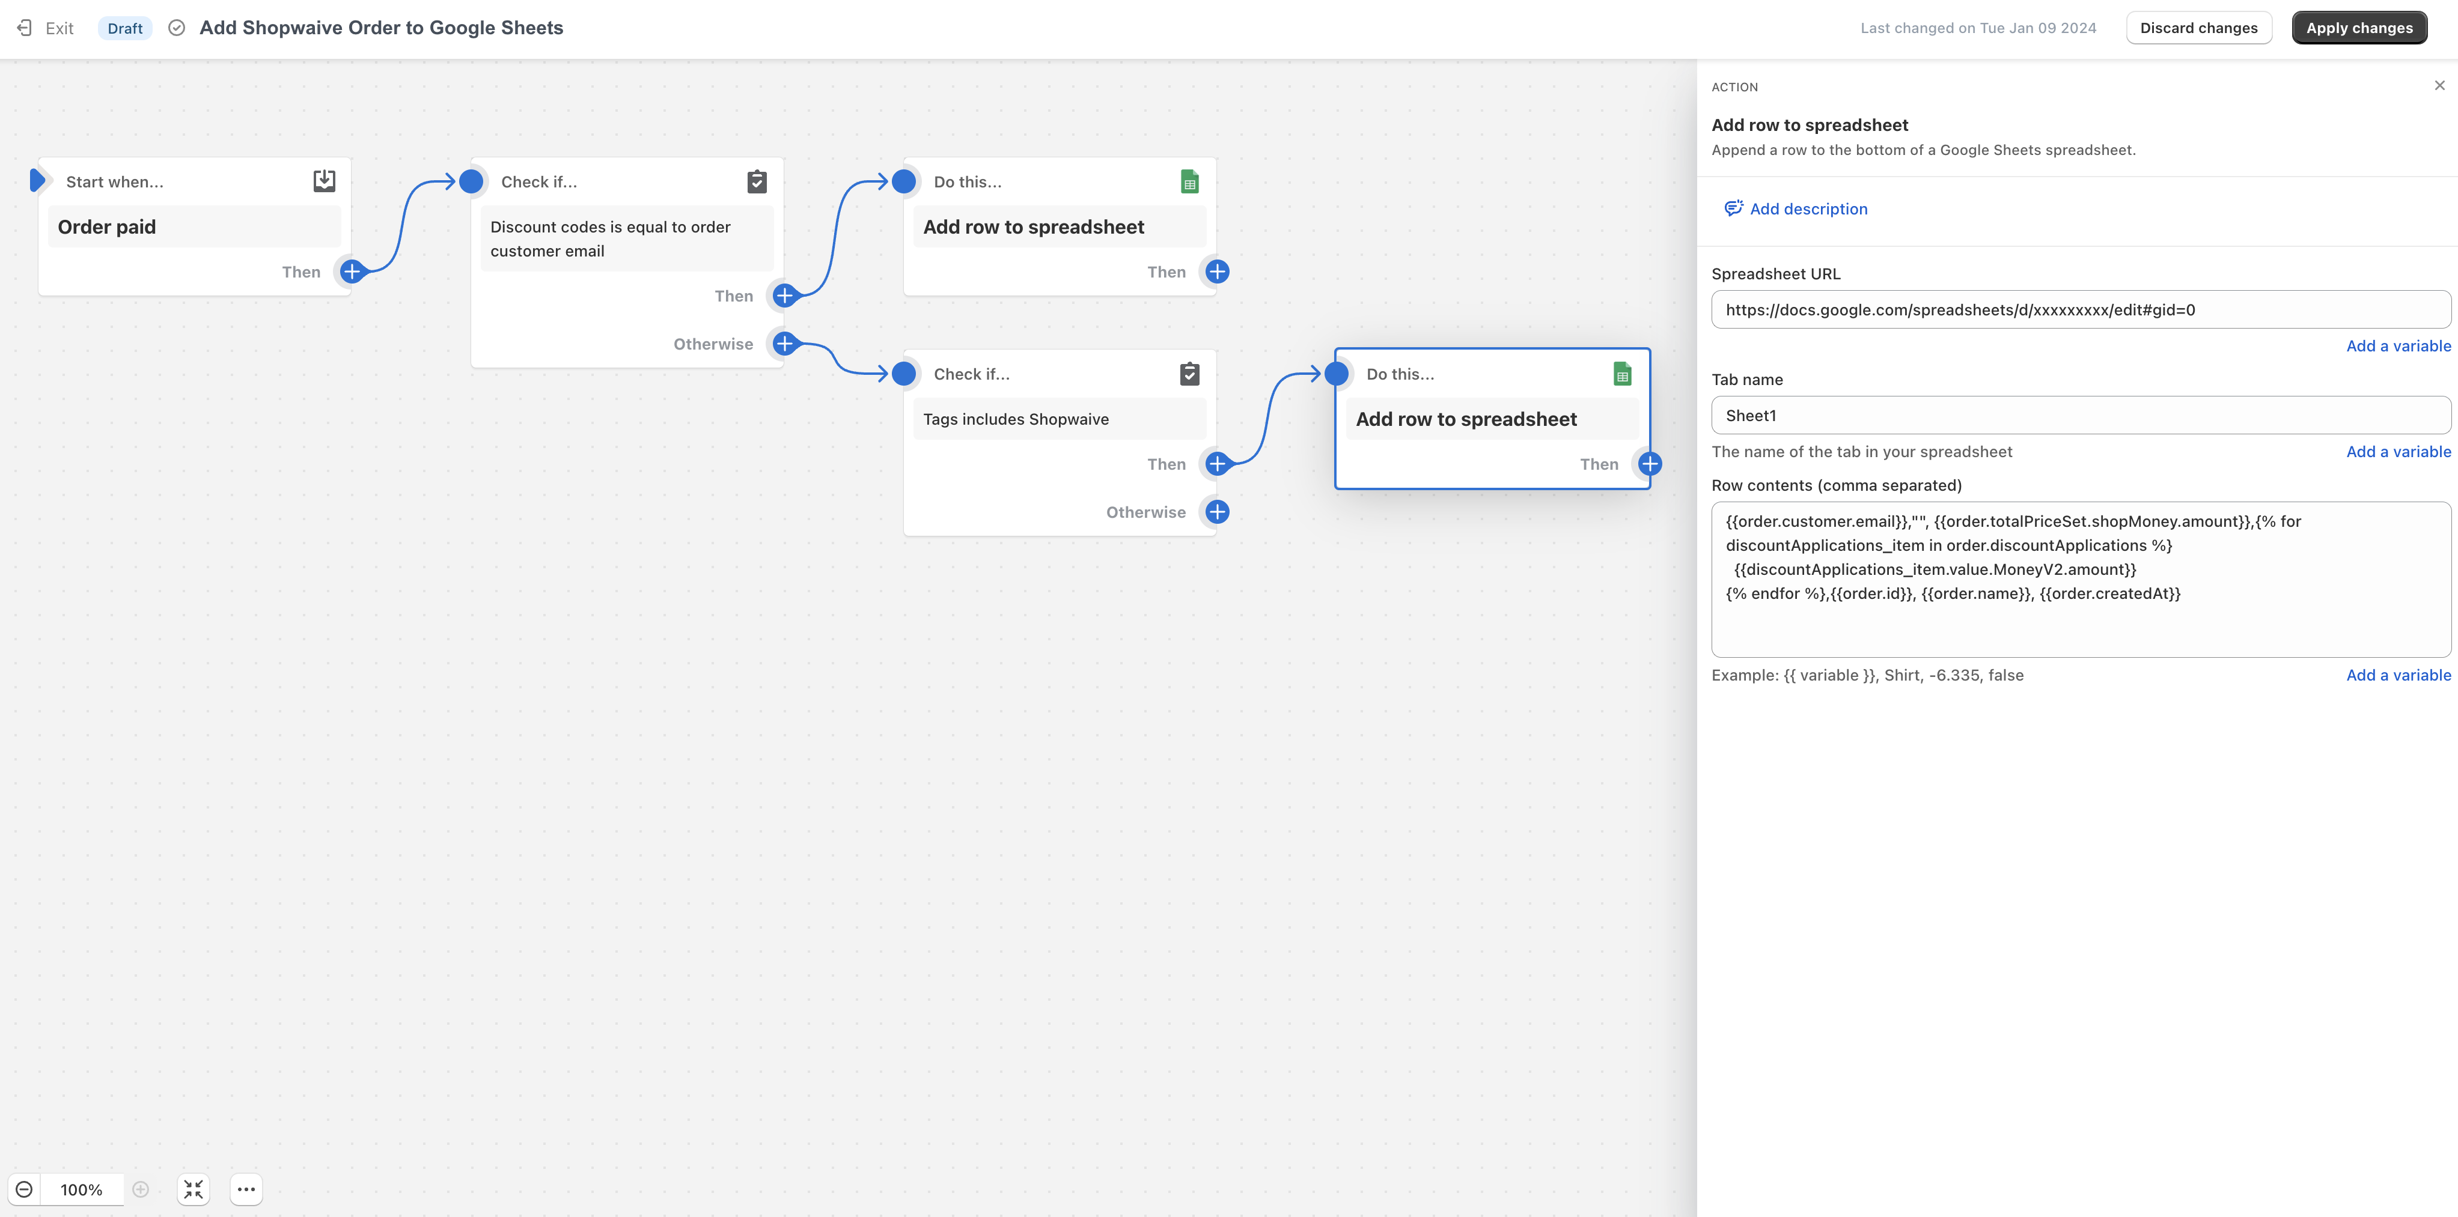
Task: Click the checkmark status icon beside workflow title
Action: 177,28
